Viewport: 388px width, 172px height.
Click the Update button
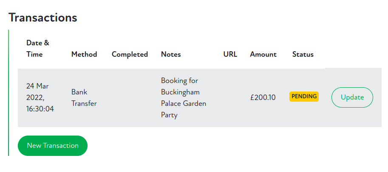pos(352,97)
